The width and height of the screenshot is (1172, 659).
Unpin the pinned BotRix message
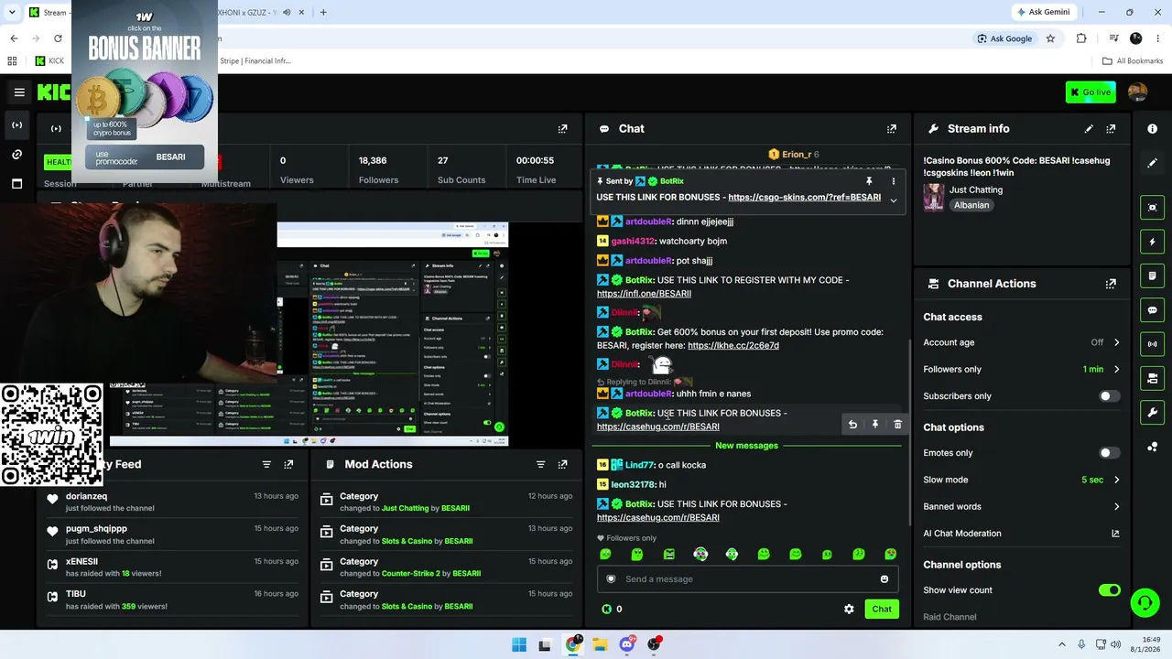869,181
